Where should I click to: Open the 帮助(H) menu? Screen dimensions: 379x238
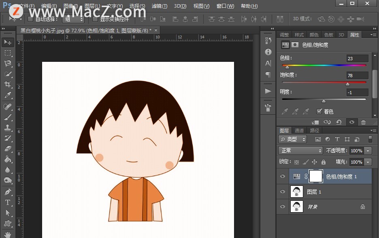pyautogui.click(x=249, y=6)
